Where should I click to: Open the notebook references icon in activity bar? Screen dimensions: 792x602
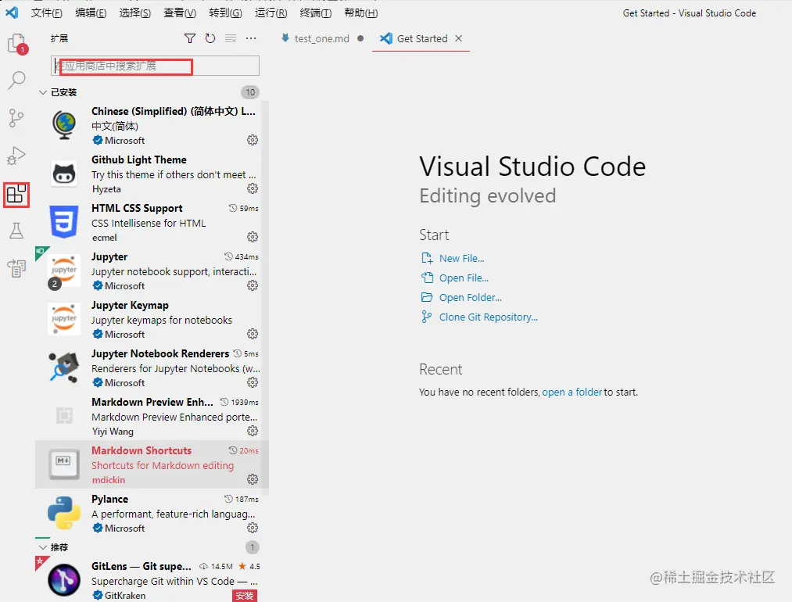point(16,268)
